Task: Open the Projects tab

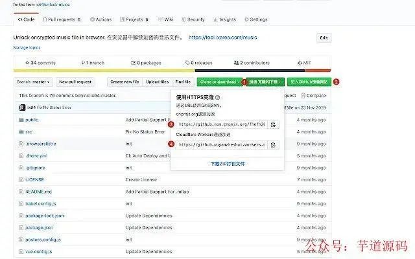Action: pos(134,19)
